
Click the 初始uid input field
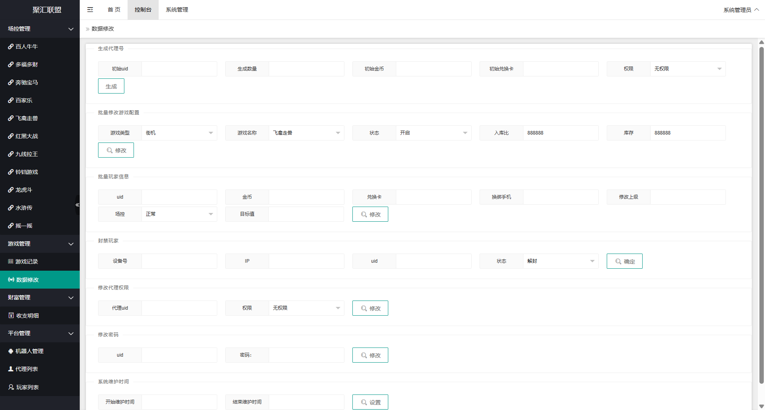179,69
